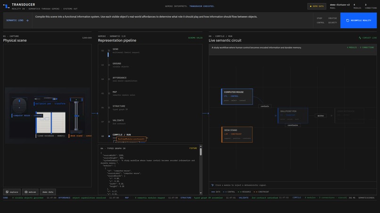Select the Control lens preset
Viewport: 380px width, 213px height.
(x=321, y=23)
